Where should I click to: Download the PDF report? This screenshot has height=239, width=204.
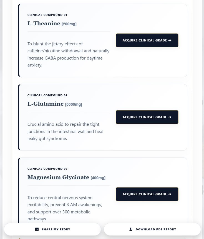pyautogui.click(x=152, y=229)
